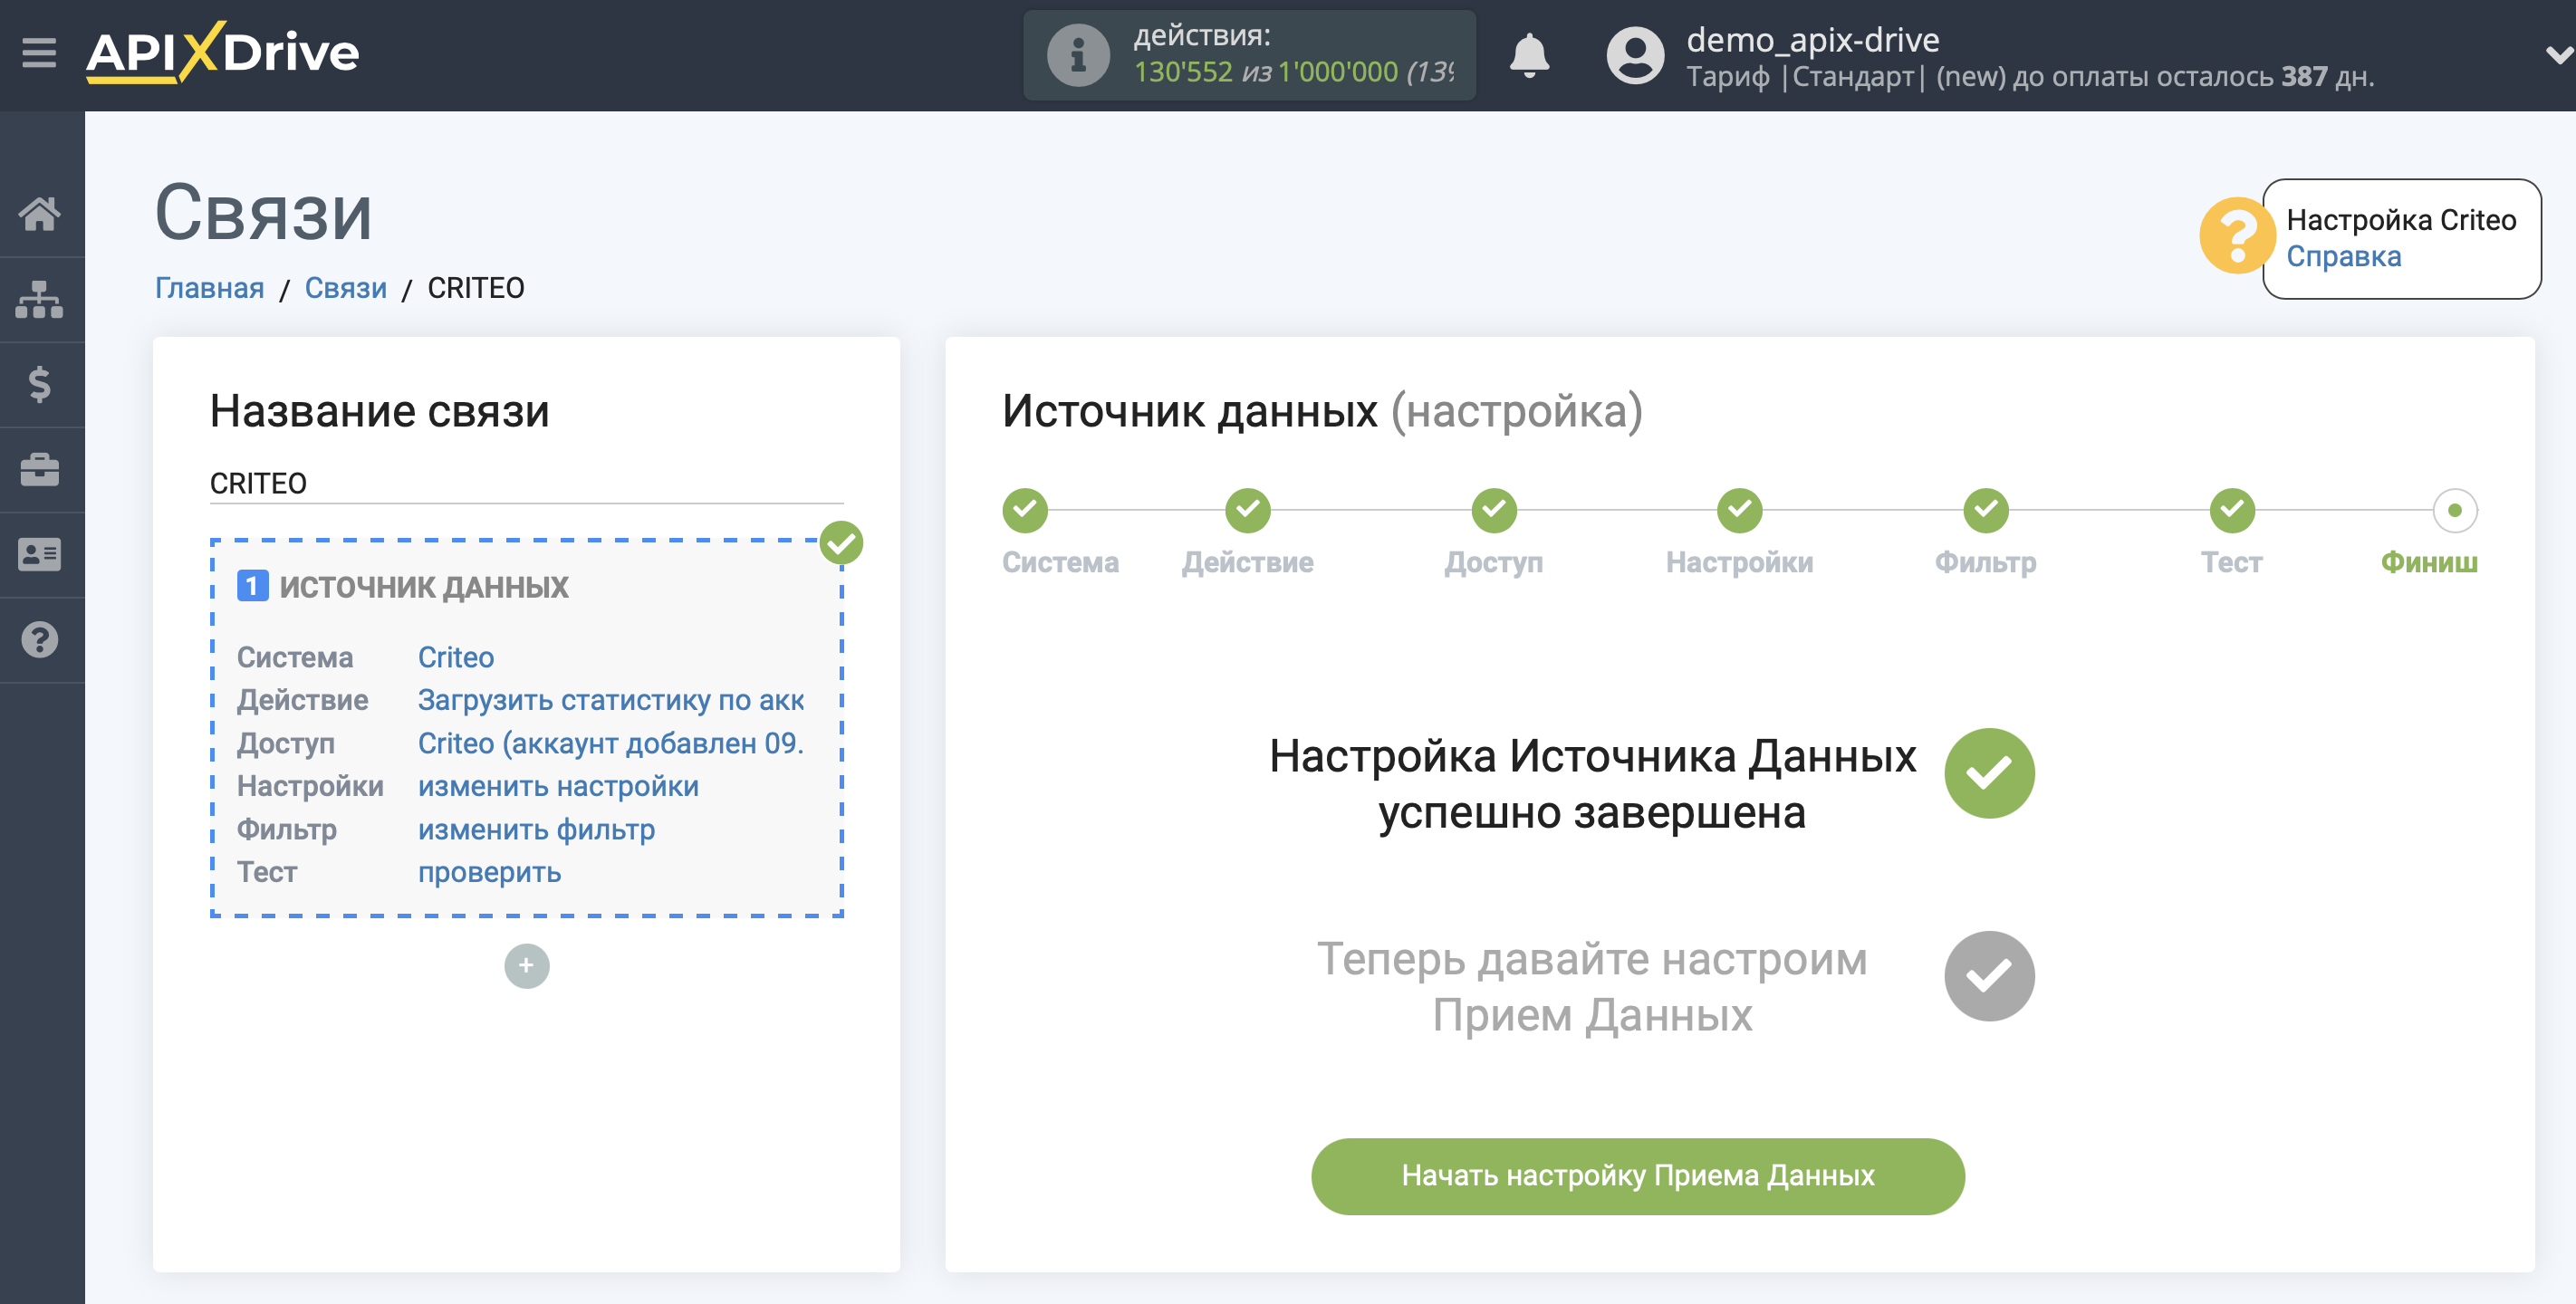Click the Тест step checkmark circle

pyautogui.click(x=2231, y=510)
